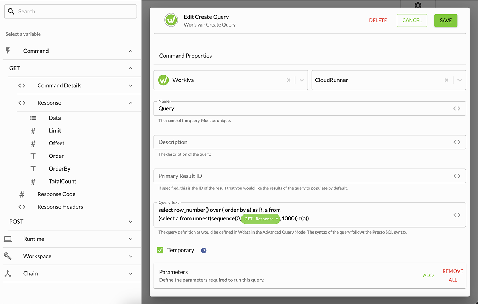The height and width of the screenshot is (304, 478).
Task: Open the CloudRunner dropdown arrow
Action: 460,80
